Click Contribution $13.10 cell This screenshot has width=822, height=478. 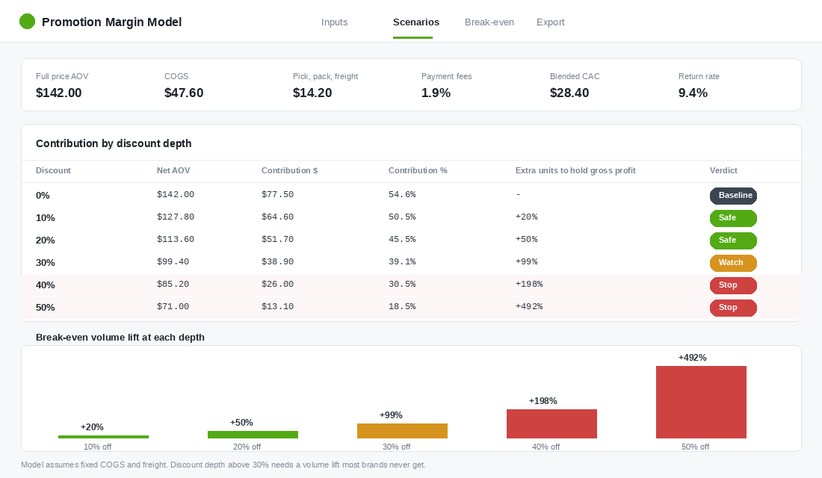click(277, 307)
